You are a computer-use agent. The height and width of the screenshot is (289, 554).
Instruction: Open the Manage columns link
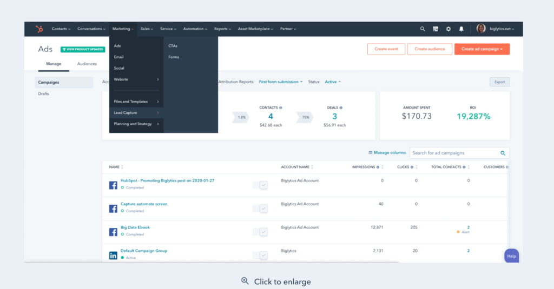tap(387, 153)
